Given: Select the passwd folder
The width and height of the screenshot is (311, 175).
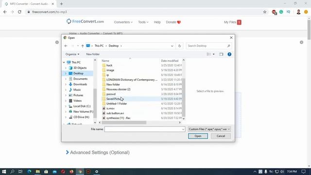Looking at the screenshot, I should click(x=111, y=94).
